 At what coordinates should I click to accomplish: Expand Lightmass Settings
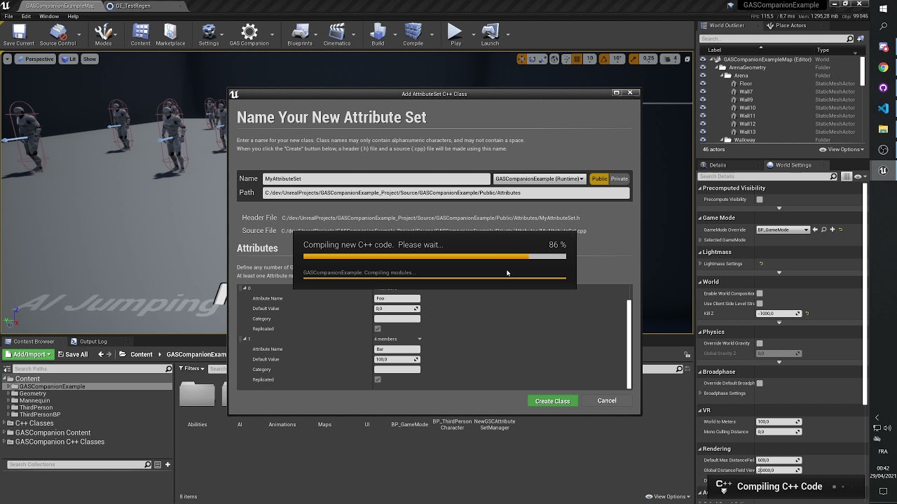700,264
